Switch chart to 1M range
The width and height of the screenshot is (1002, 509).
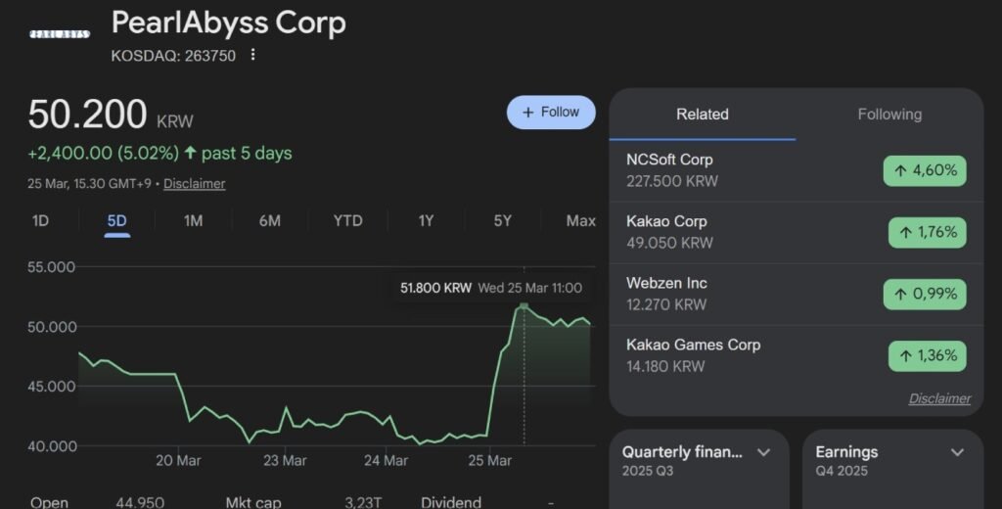[193, 221]
